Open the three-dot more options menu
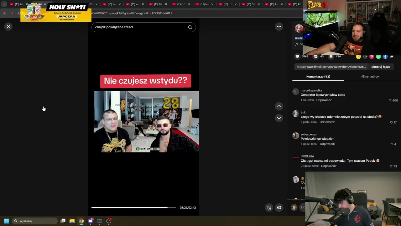The height and width of the screenshot is (226, 401). point(279,27)
